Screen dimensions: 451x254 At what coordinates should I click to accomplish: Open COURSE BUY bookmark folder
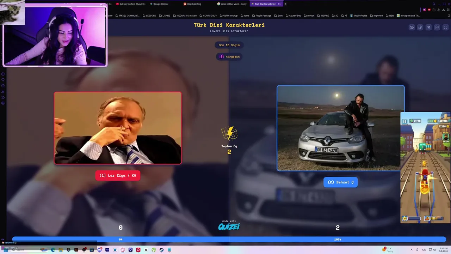(x=208, y=16)
